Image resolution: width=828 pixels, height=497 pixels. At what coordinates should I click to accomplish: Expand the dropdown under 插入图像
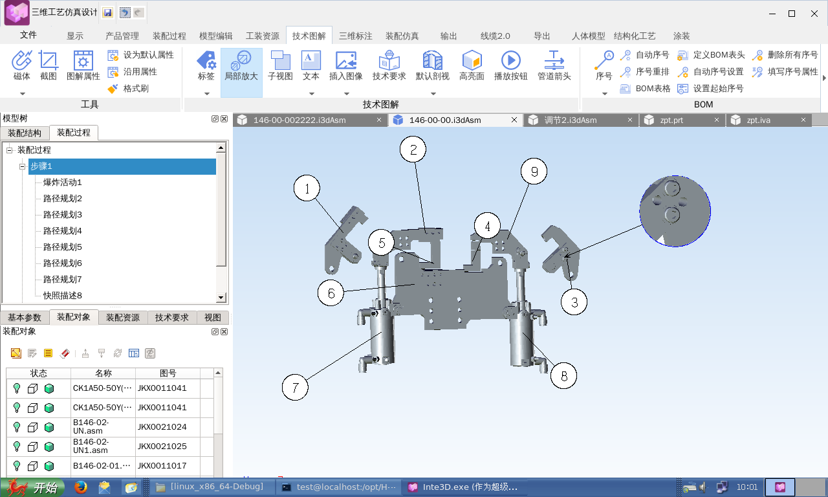[345, 93]
